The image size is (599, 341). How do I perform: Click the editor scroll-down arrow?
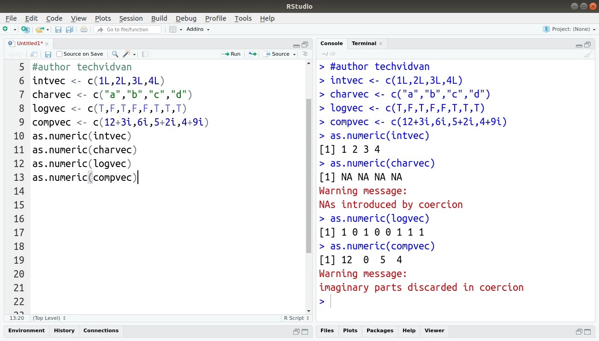coord(309,311)
